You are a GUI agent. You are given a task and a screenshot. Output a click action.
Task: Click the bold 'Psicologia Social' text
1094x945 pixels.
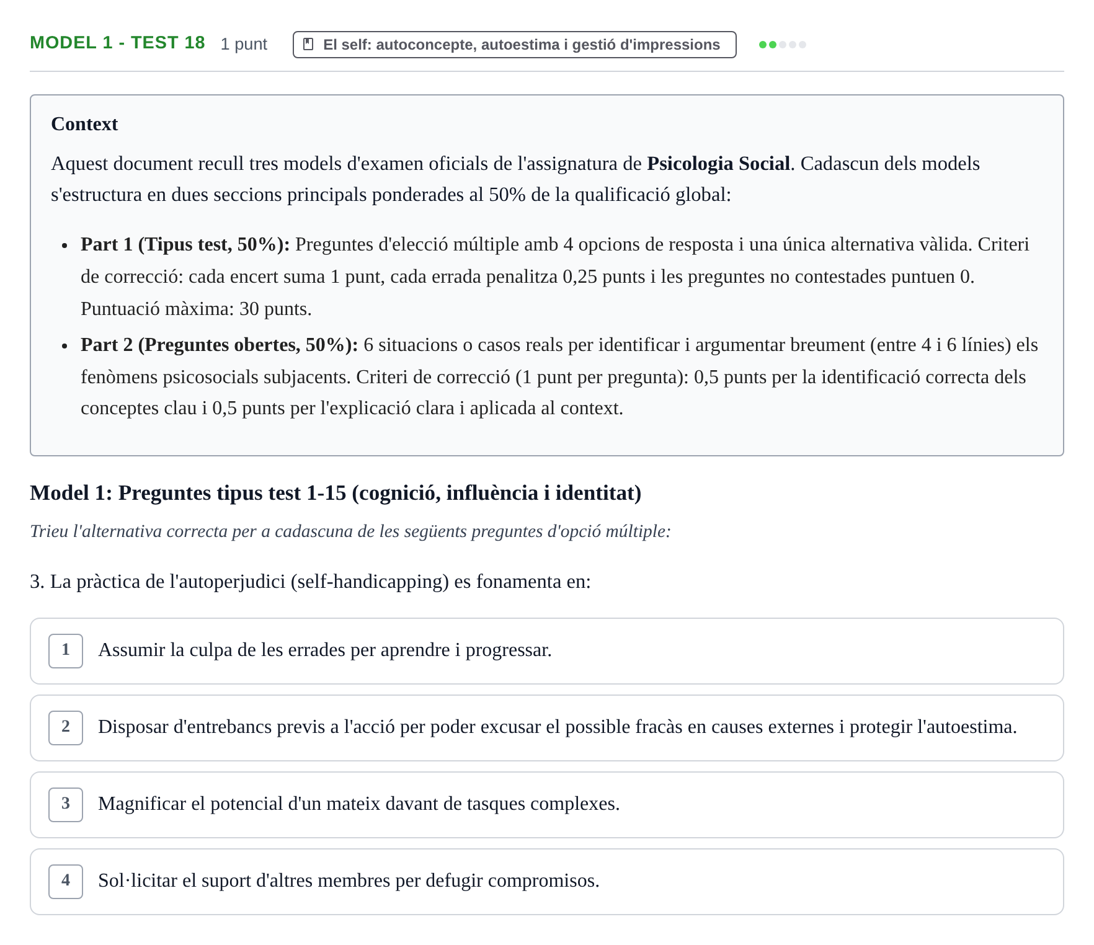718,164
